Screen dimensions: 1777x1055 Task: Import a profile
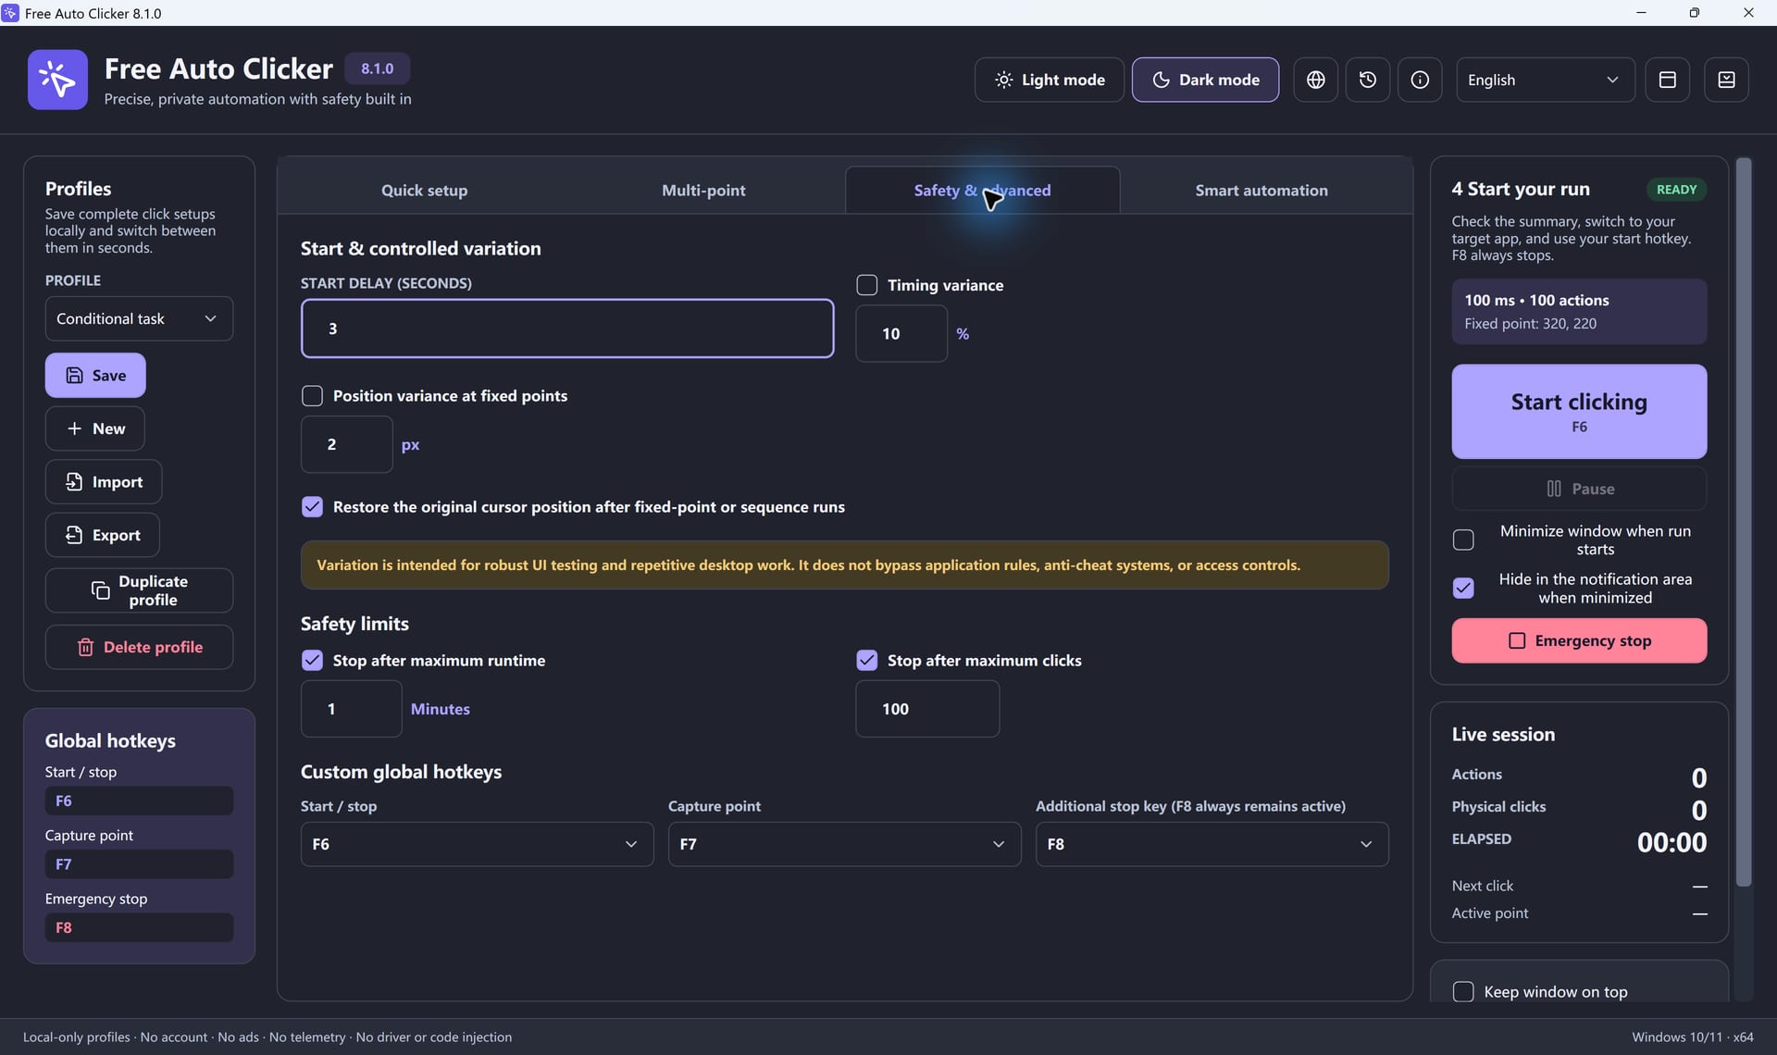click(x=104, y=481)
